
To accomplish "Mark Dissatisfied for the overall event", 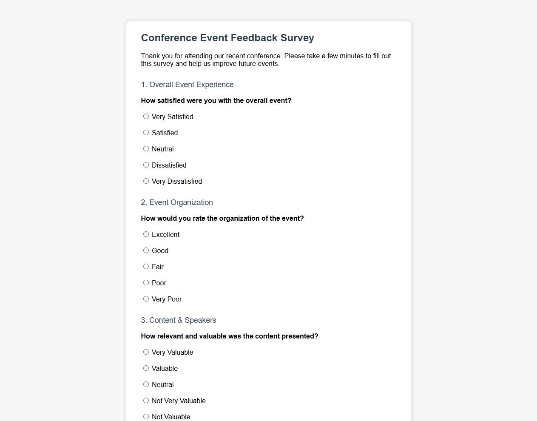I will pos(146,165).
